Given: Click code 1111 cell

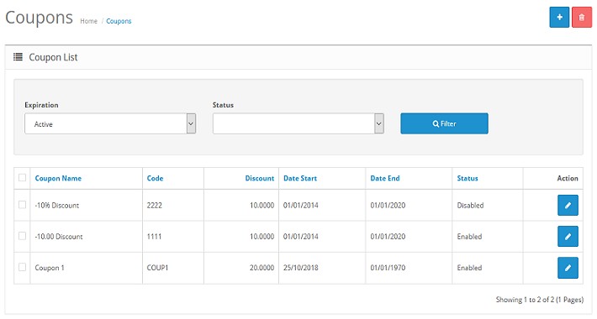Looking at the screenshot, I should 154,237.
